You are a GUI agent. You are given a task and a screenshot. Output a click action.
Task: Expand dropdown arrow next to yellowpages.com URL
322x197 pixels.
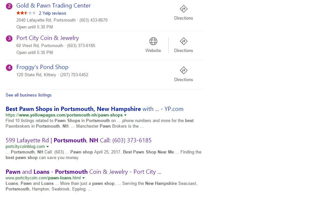coord(126,115)
